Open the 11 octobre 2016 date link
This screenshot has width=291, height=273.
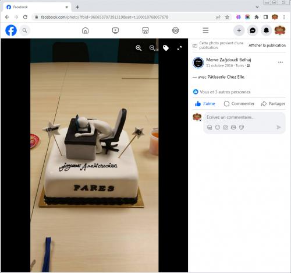coord(219,66)
